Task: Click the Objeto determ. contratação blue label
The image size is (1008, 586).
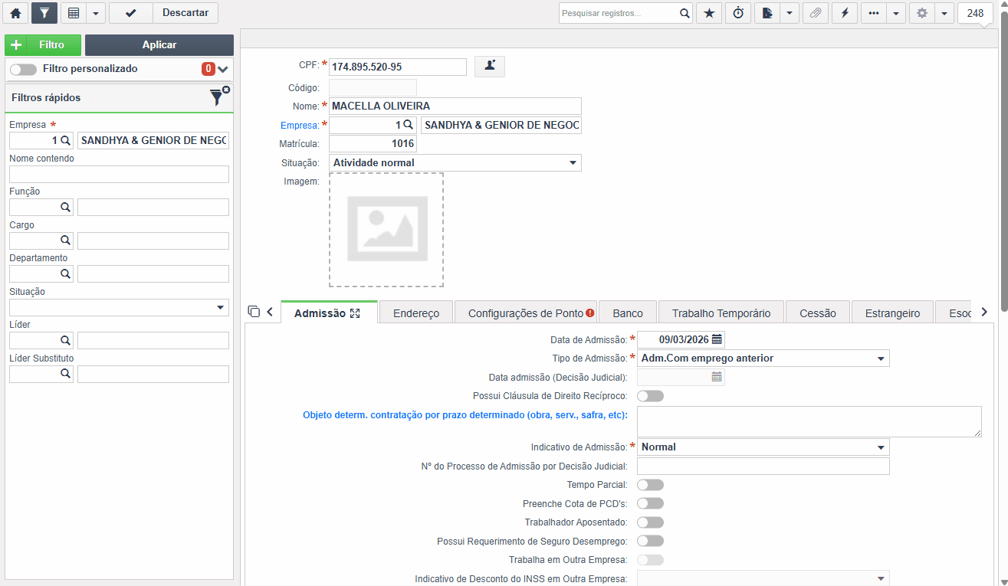Action: (465, 415)
